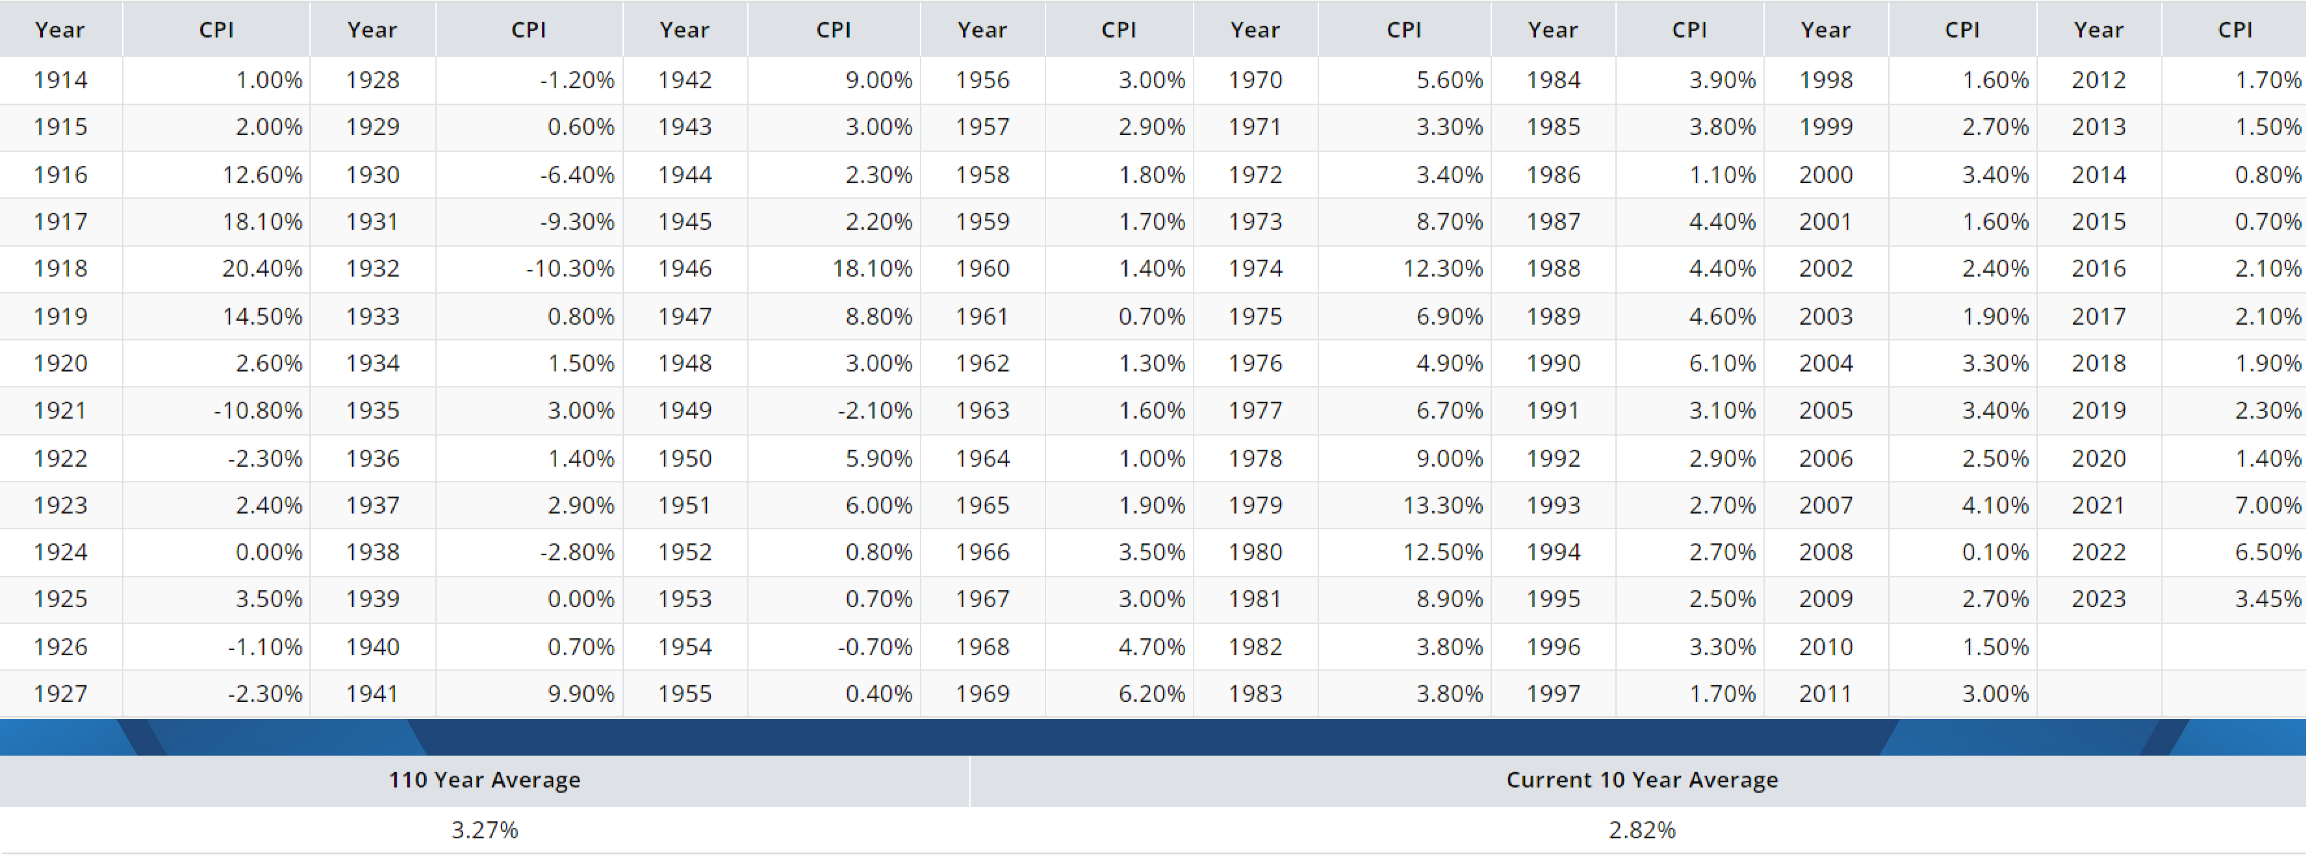Select the 1974 CPI value 12.30%
Image resolution: width=2306 pixels, height=856 pixels.
[x=1442, y=269]
